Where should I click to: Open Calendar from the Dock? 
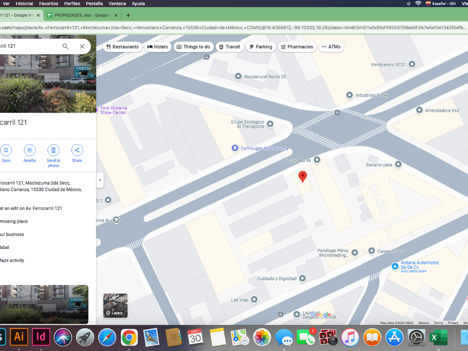196,337
